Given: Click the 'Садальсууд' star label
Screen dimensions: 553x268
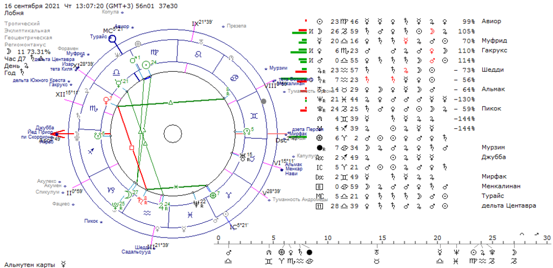Looking at the screenshot, I should pyautogui.click(x=136, y=252).
